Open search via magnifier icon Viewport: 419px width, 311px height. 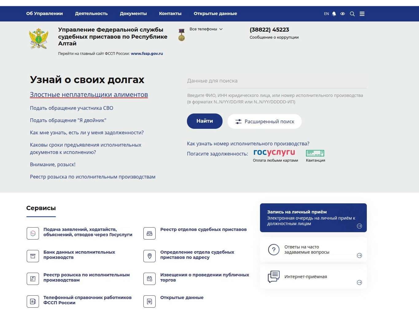pos(352,14)
